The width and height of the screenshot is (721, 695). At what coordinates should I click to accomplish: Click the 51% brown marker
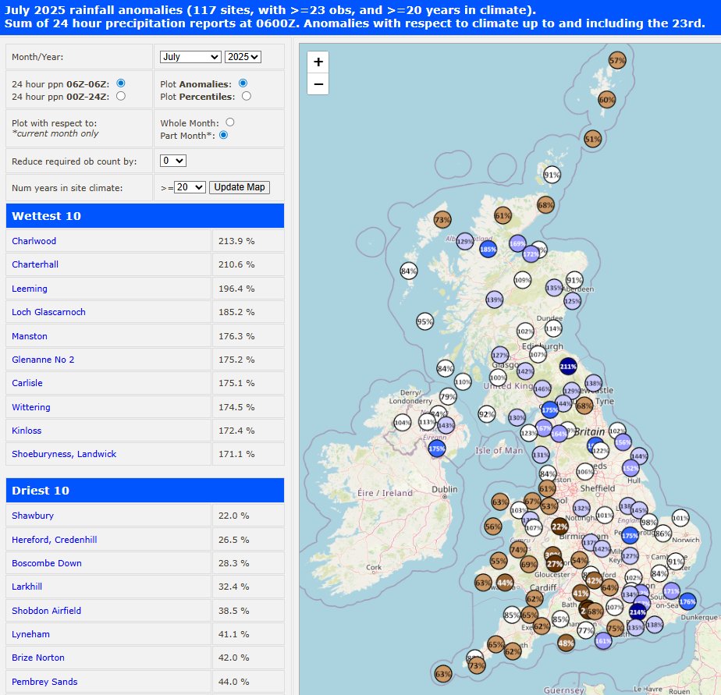(593, 139)
